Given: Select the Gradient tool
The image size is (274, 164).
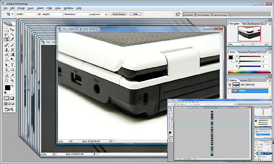Looking at the screenshot, I should point(12,55).
